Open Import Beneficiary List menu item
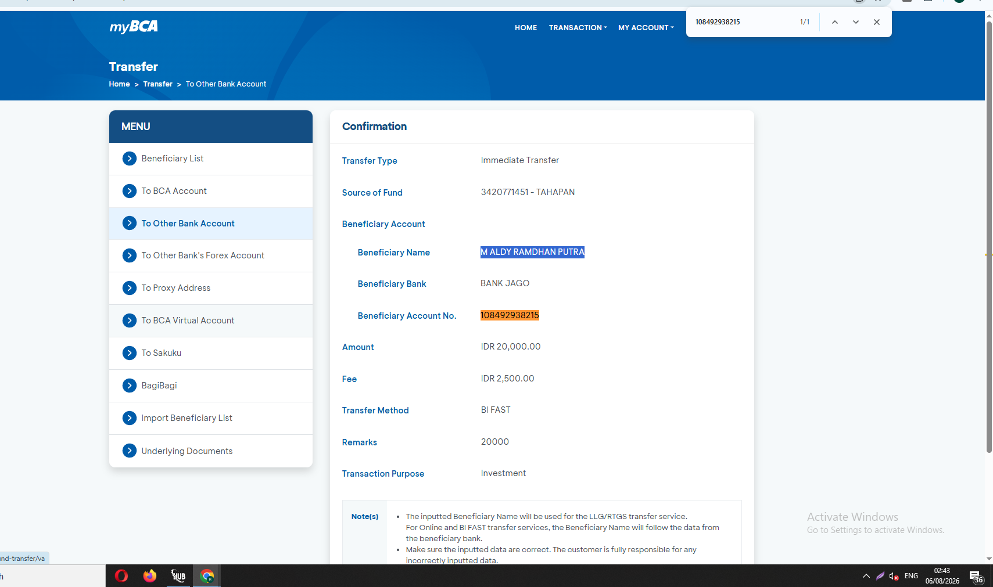Viewport: 993px width, 587px height. [211, 418]
